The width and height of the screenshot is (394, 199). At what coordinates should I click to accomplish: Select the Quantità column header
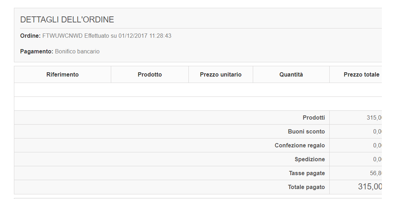point(291,75)
